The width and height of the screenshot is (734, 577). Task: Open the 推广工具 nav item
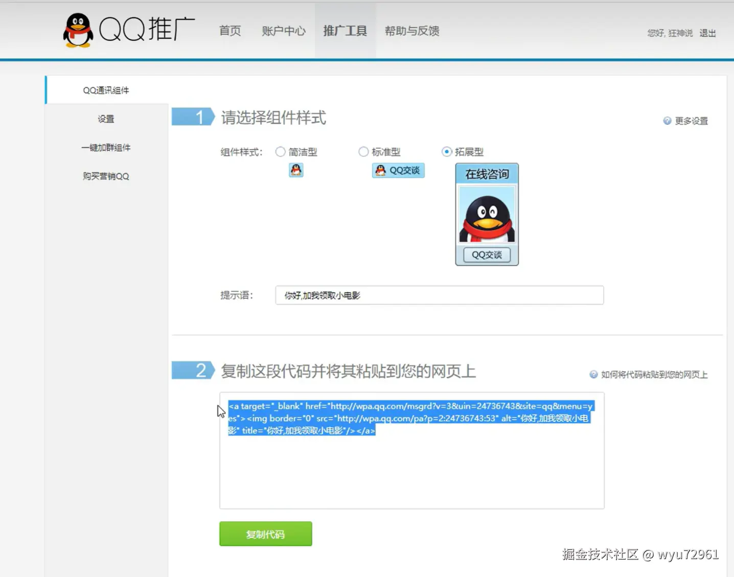tap(345, 31)
